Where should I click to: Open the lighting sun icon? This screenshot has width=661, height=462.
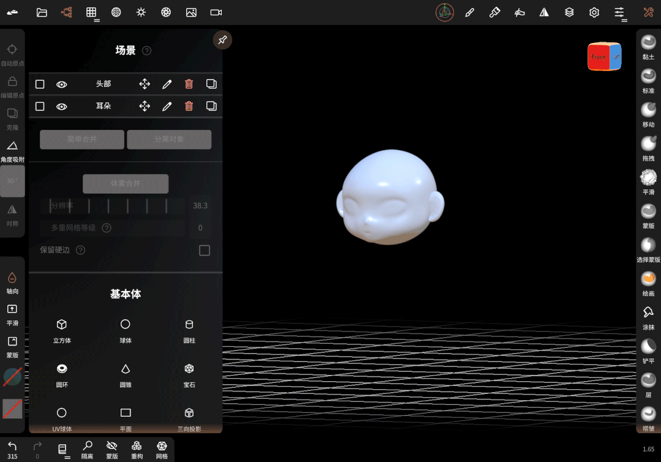pos(142,13)
